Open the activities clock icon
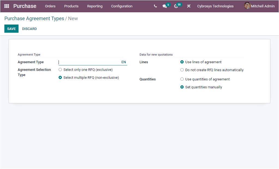279x169 pixels. click(176, 6)
